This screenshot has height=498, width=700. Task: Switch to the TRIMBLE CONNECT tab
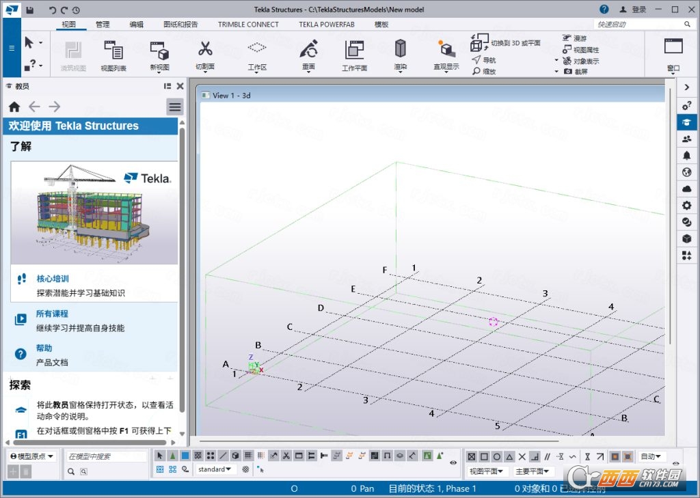coord(248,24)
